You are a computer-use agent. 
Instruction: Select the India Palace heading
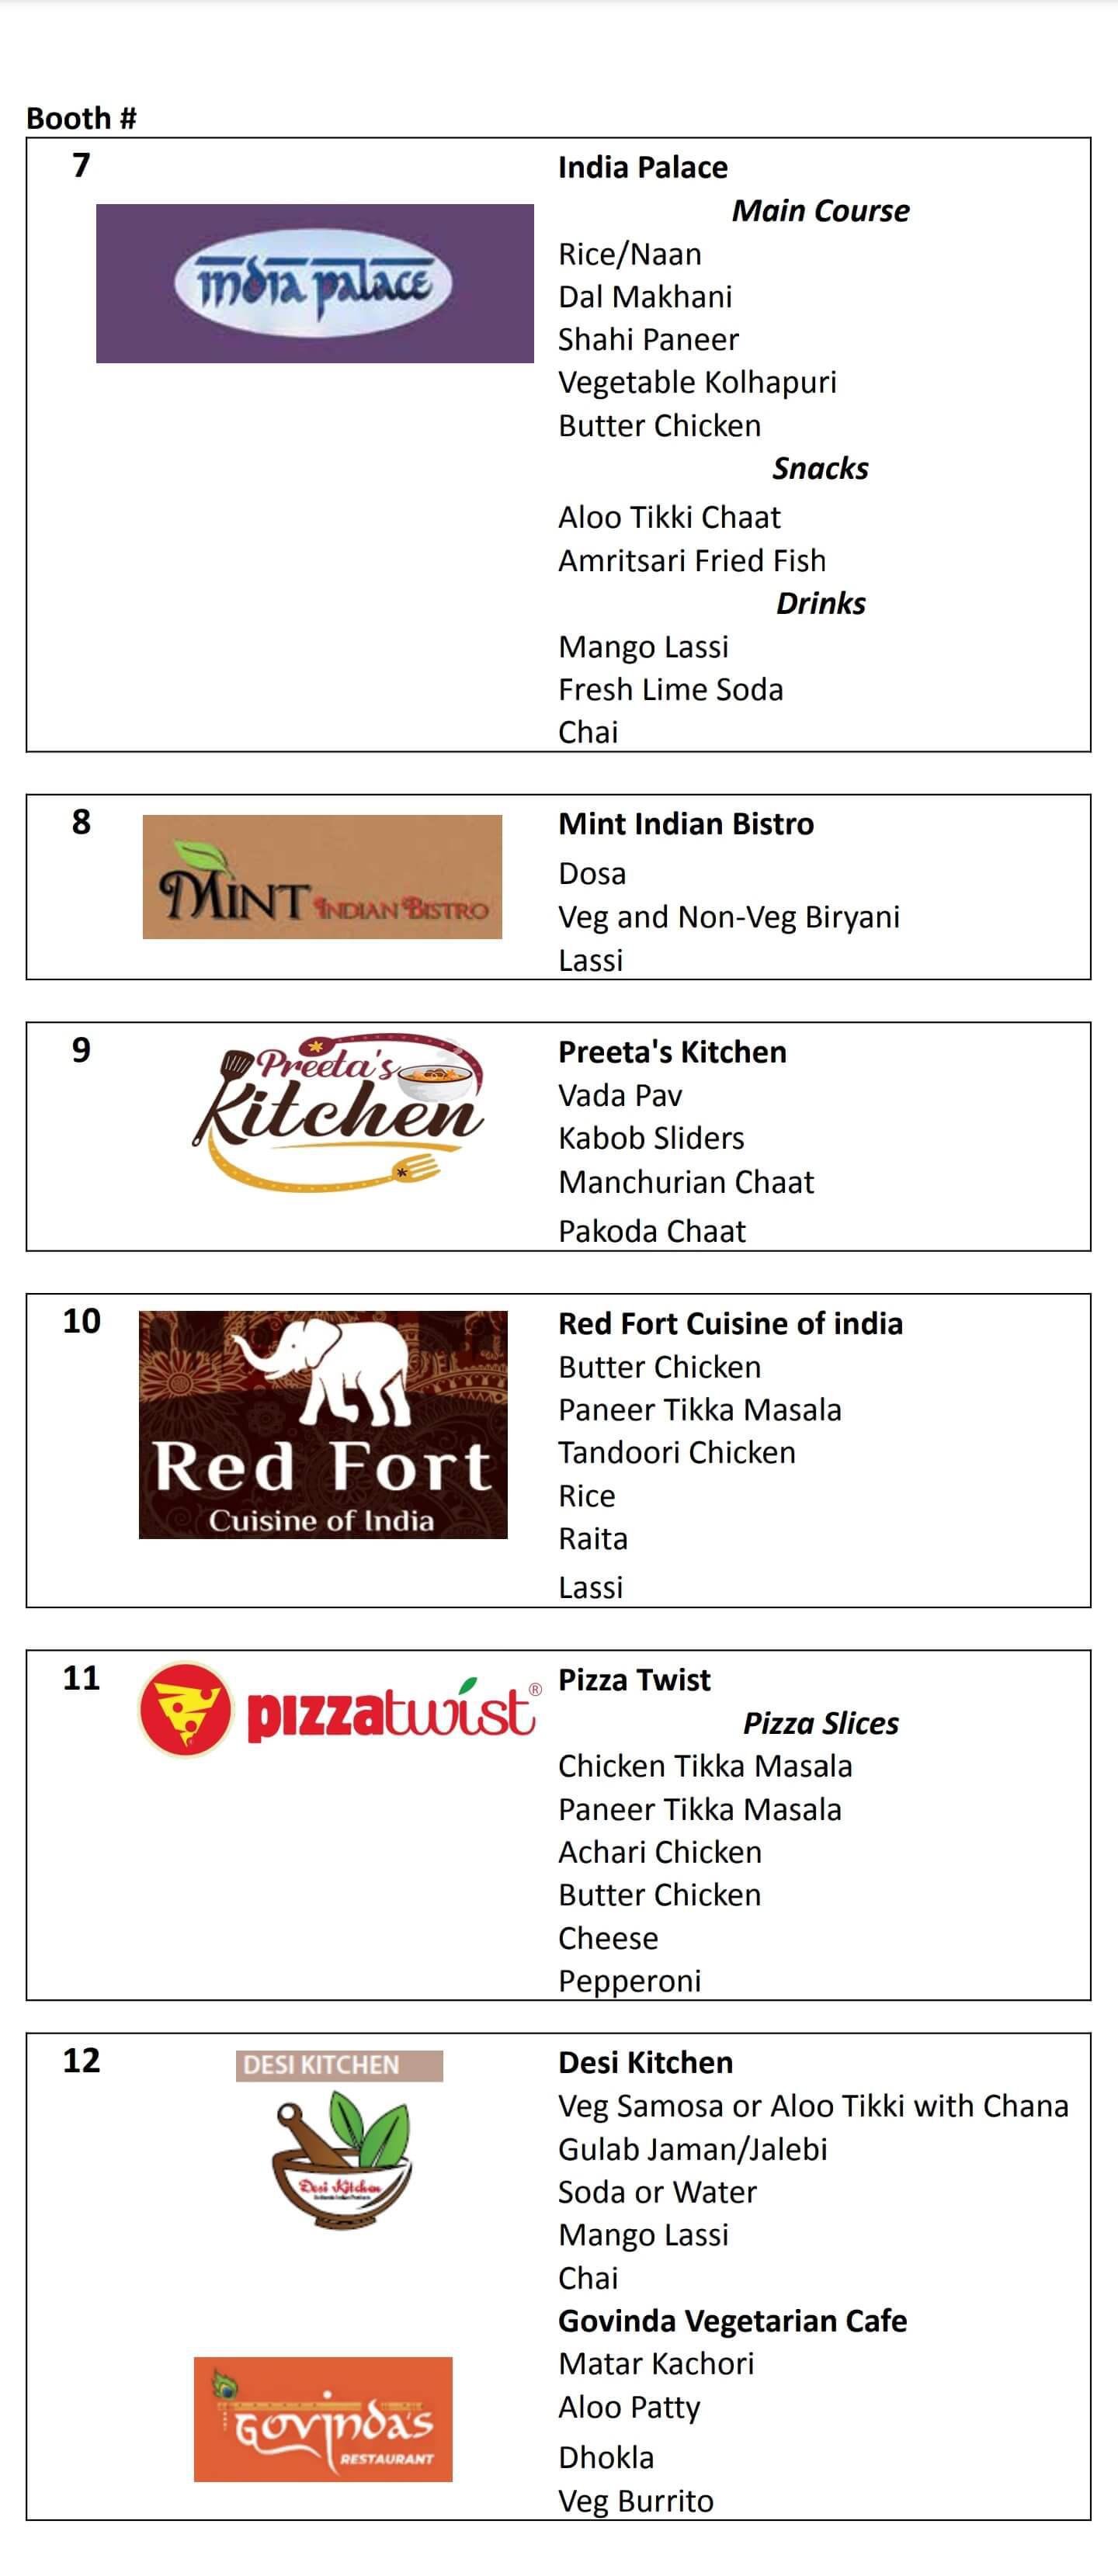tap(642, 167)
